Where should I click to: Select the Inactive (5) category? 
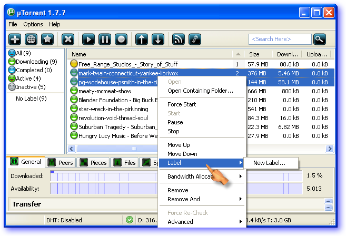(x=27, y=87)
